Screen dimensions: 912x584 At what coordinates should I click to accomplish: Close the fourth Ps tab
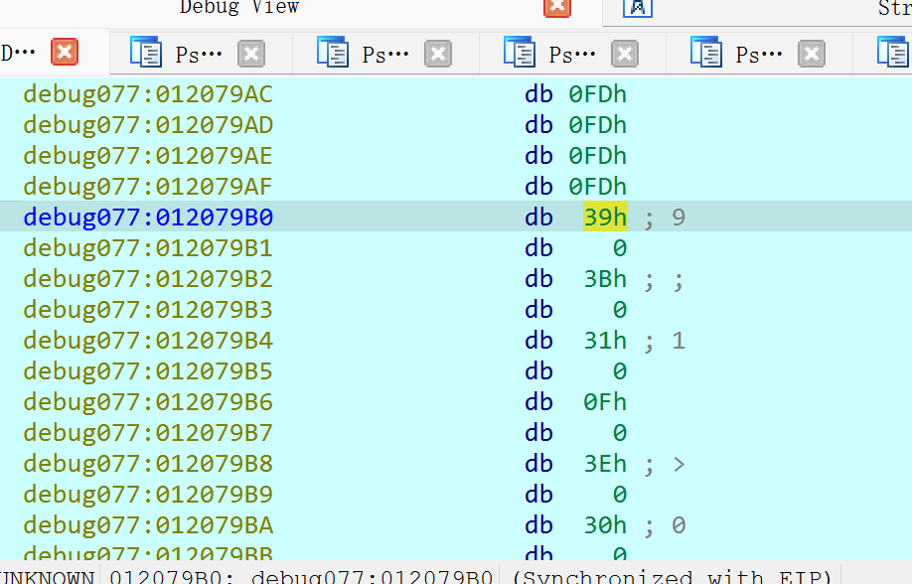pos(812,54)
